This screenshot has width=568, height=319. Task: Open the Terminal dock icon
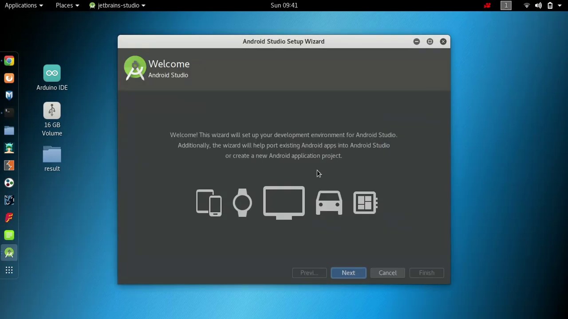tap(9, 113)
